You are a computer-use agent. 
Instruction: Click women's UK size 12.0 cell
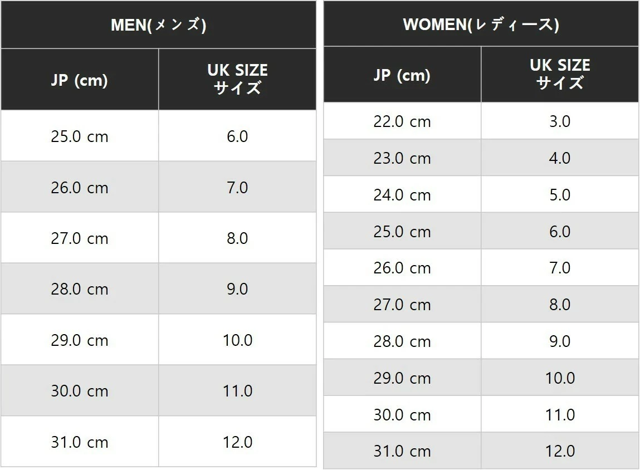(560, 451)
